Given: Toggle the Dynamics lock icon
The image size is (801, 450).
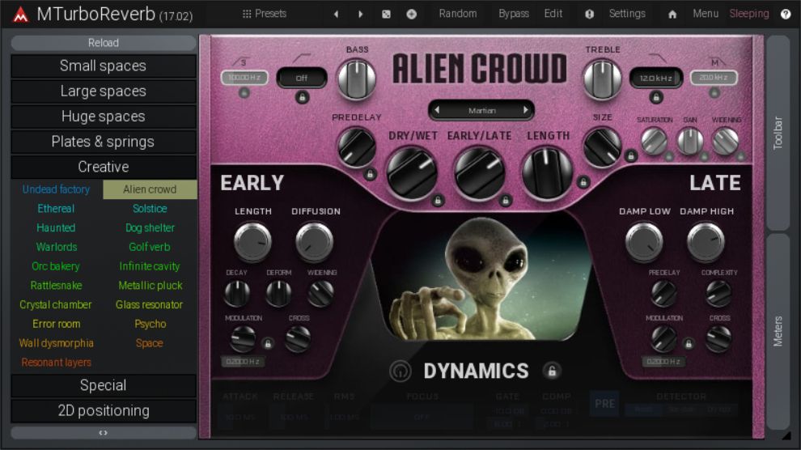Looking at the screenshot, I should click(553, 371).
